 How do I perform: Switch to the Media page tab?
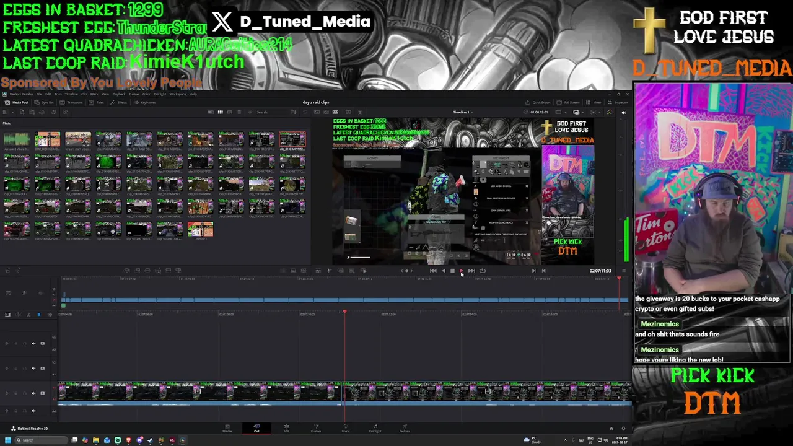click(227, 428)
